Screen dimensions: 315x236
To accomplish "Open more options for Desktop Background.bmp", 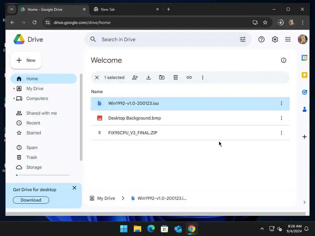I will [281, 118].
